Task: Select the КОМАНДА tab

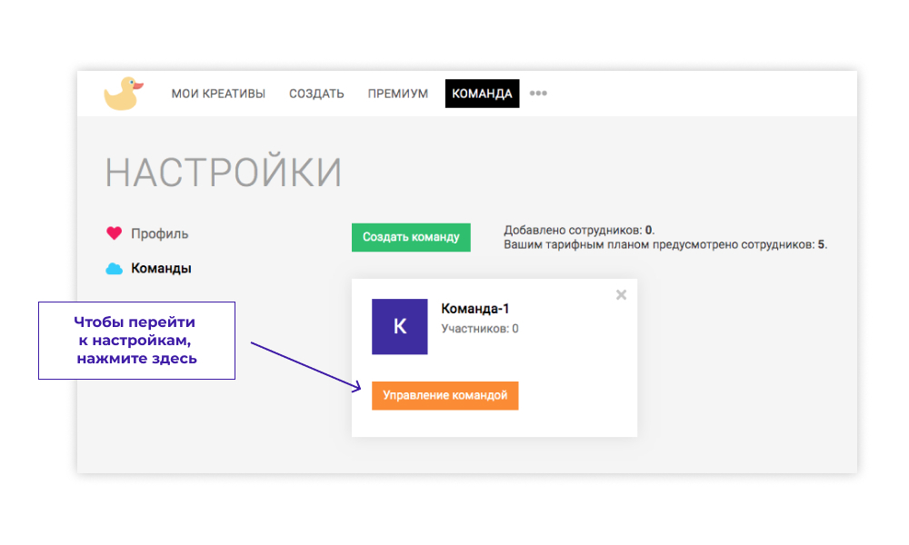Action: [x=482, y=94]
